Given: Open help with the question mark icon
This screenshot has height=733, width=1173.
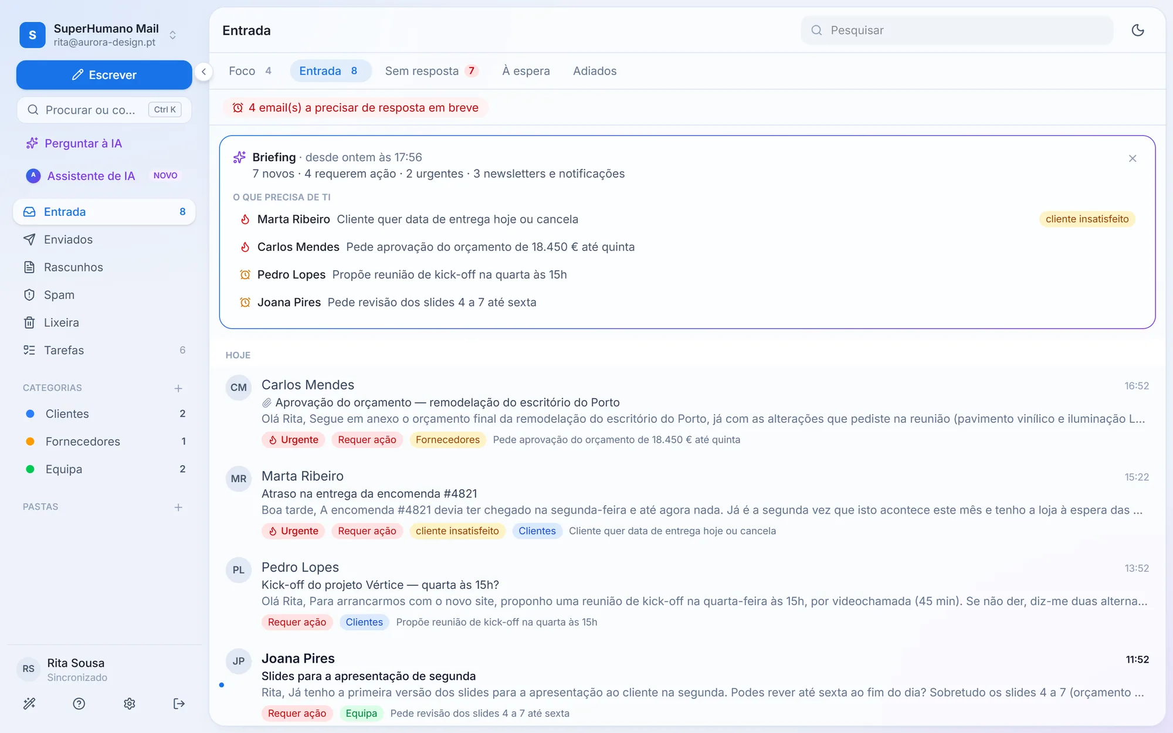Looking at the screenshot, I should (x=79, y=704).
